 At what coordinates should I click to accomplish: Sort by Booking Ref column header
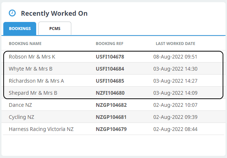[109, 44]
